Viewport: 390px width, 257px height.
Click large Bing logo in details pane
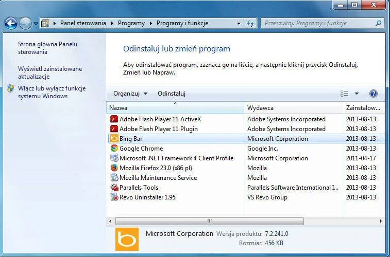pos(127,239)
